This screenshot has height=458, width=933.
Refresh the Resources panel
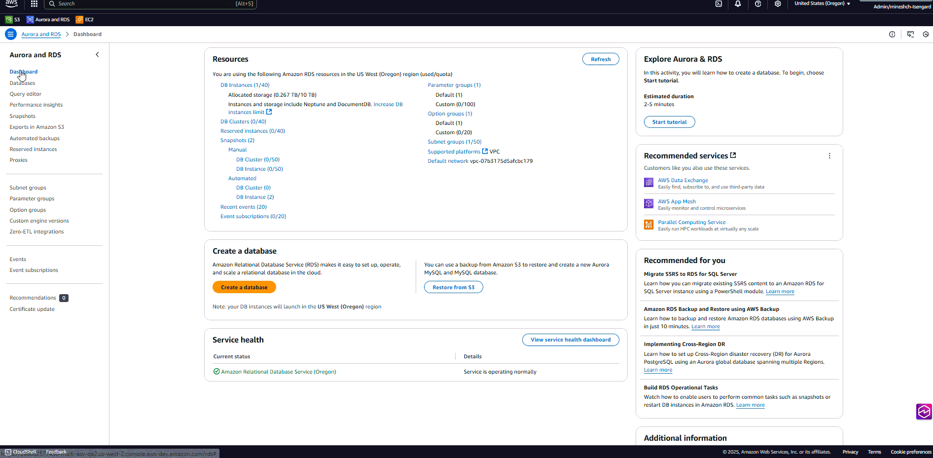point(600,59)
